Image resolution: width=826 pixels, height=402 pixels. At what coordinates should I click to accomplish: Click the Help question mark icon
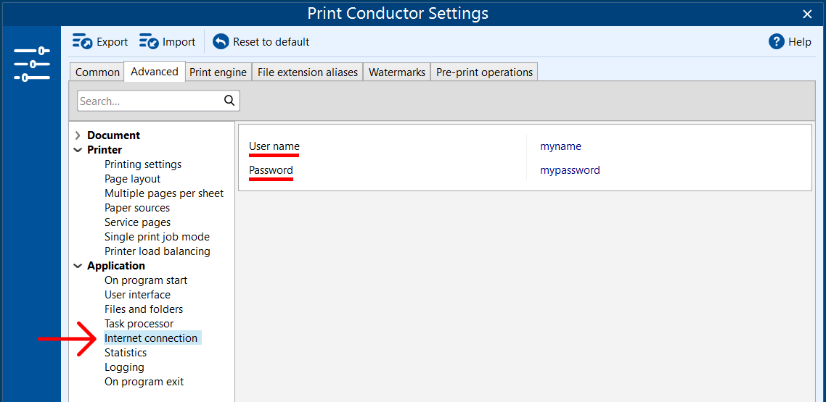[777, 41]
